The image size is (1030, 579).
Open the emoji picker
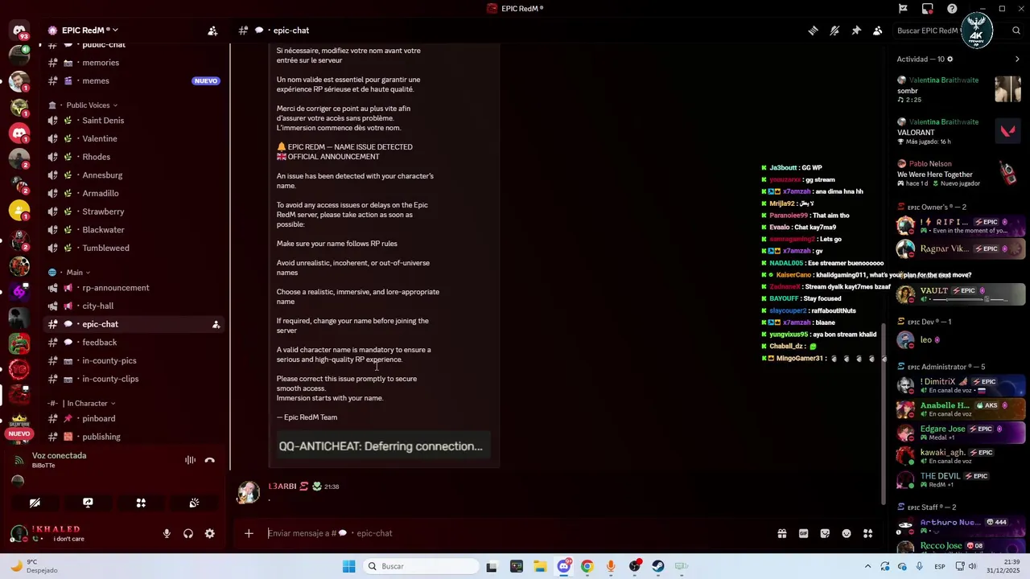(x=847, y=533)
